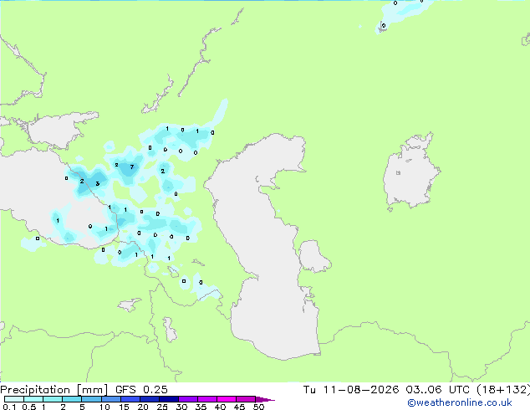
Task: Click the "03..06 UTC" time text
Action: [x=437, y=390]
